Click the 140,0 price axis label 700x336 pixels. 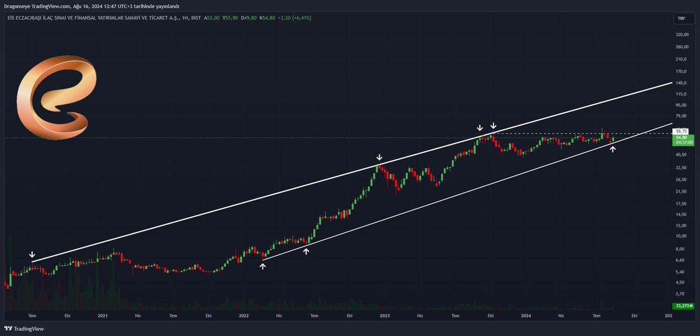pos(681,83)
